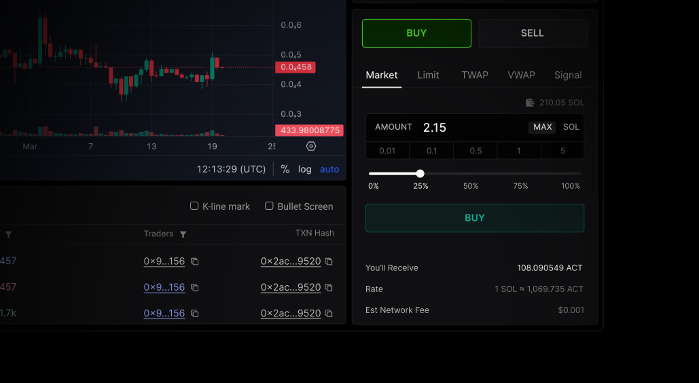The height and width of the screenshot is (383, 699).
Task: Open chart settings gear icon
Action: click(x=311, y=146)
